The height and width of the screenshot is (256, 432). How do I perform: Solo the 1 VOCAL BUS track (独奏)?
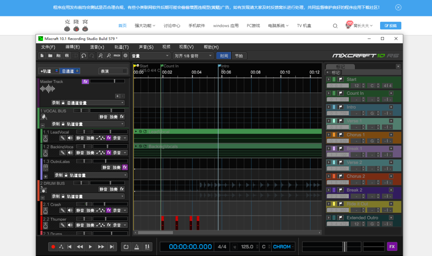pos(113,117)
